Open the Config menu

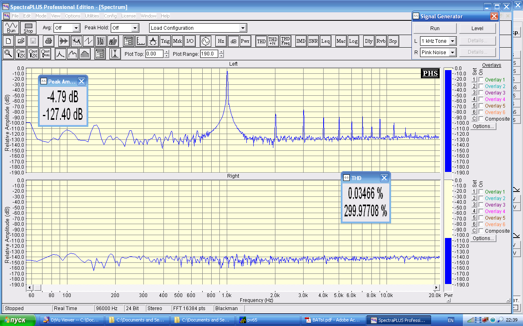pyautogui.click(x=110, y=16)
